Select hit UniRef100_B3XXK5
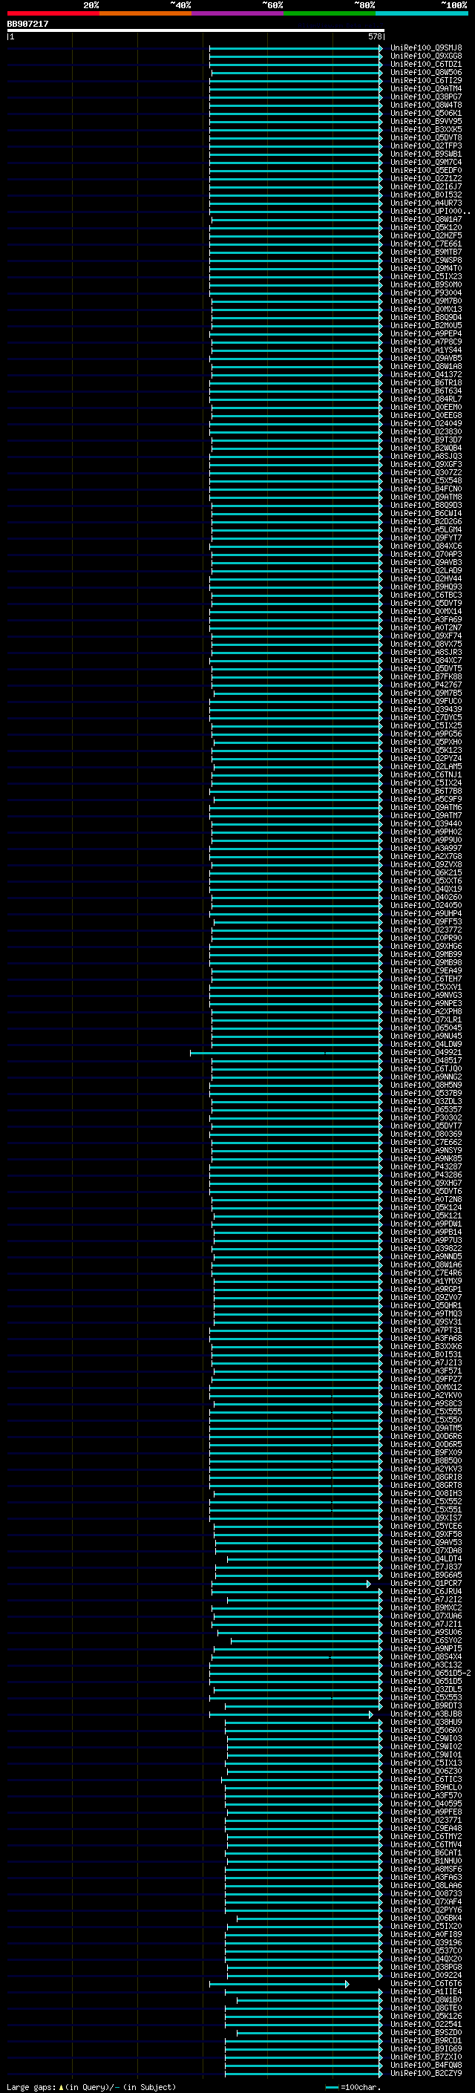The width and height of the screenshot is (475, 2093). (425, 129)
